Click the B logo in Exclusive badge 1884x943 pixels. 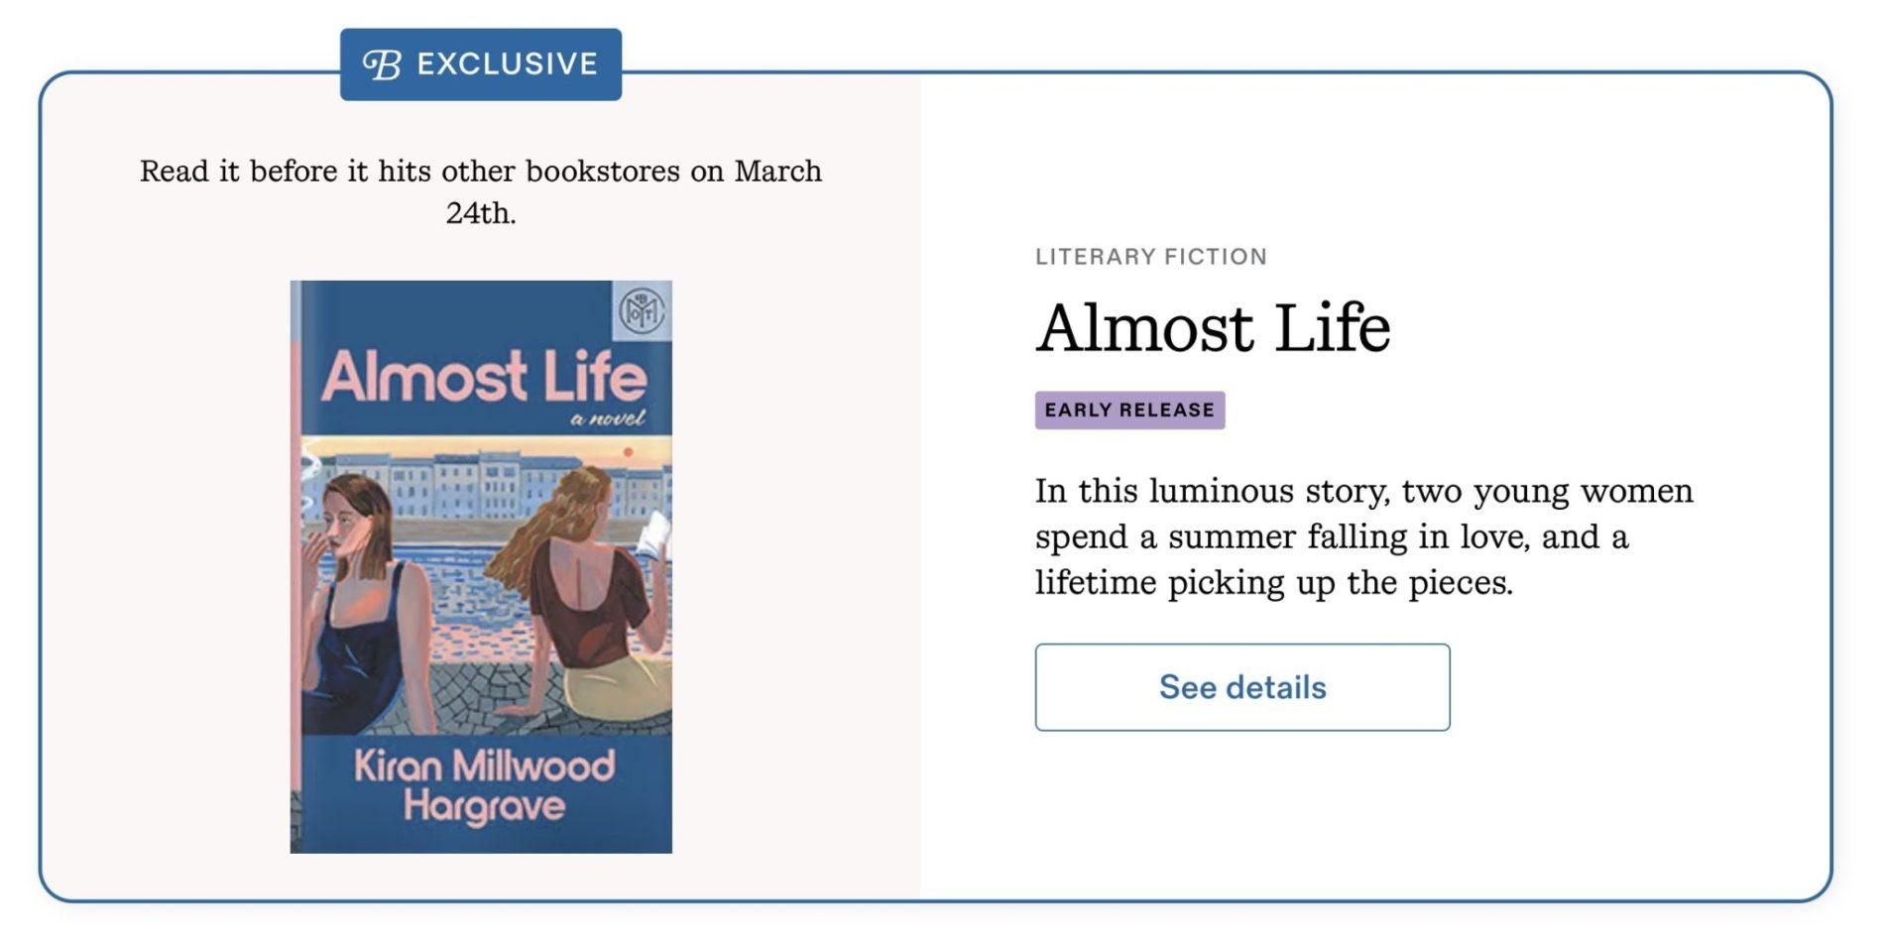click(382, 64)
